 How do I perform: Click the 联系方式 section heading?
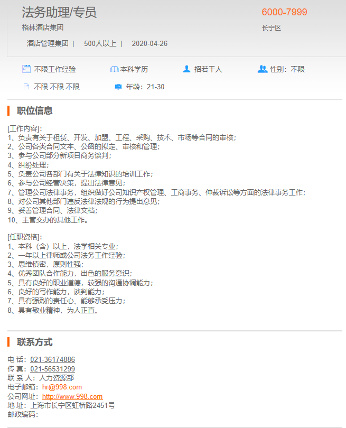pyautogui.click(x=34, y=342)
